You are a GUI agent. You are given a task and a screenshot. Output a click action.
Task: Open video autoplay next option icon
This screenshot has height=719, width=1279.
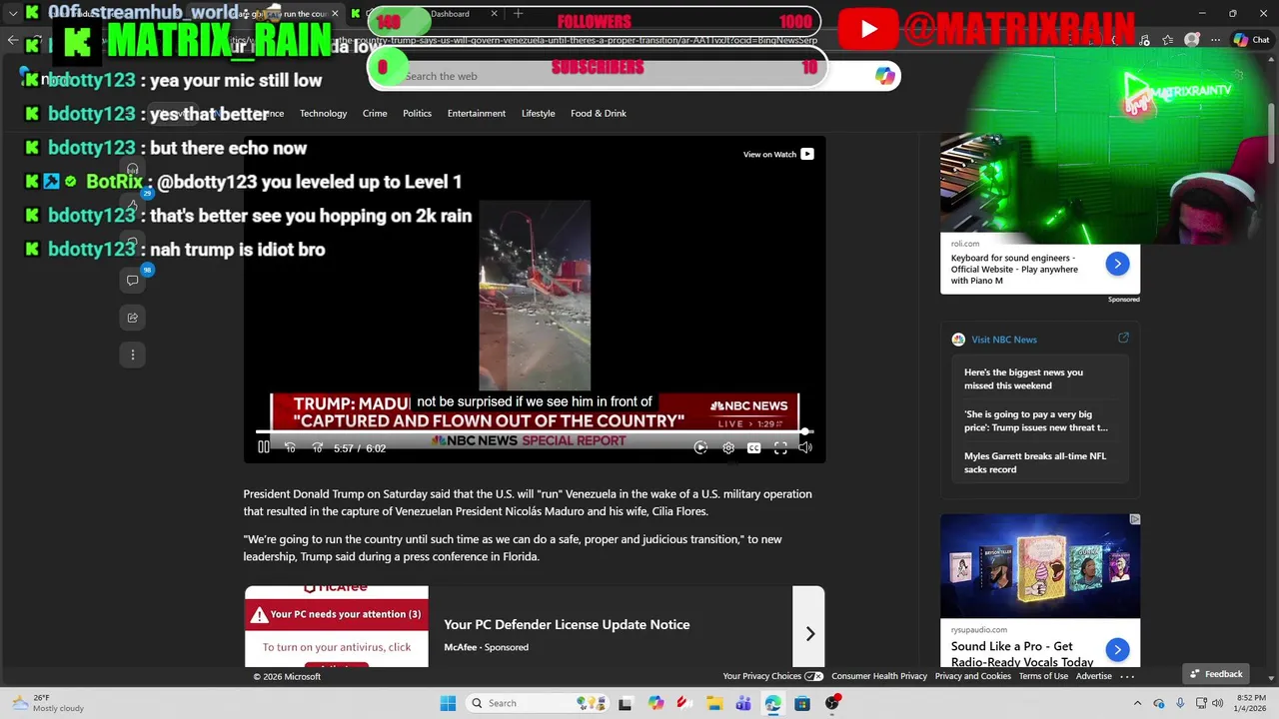tap(700, 448)
